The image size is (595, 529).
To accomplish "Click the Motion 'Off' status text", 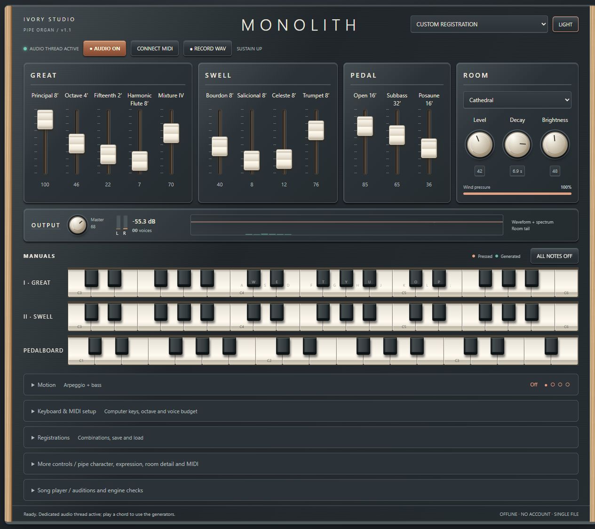I will pyautogui.click(x=534, y=385).
